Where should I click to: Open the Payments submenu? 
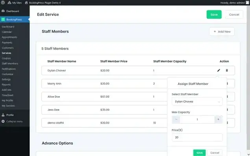click(7, 43)
